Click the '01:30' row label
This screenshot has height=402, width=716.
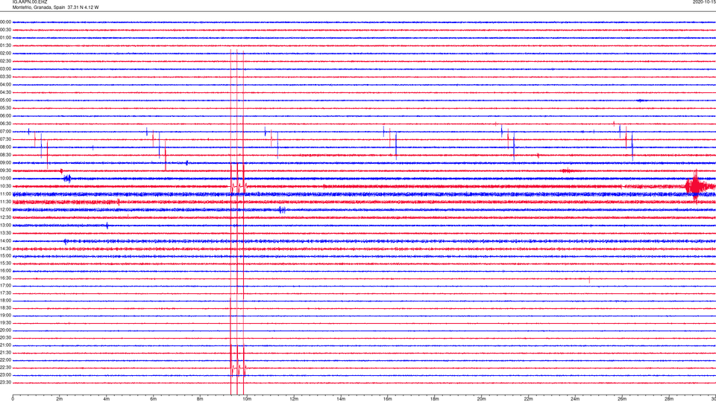(5, 45)
